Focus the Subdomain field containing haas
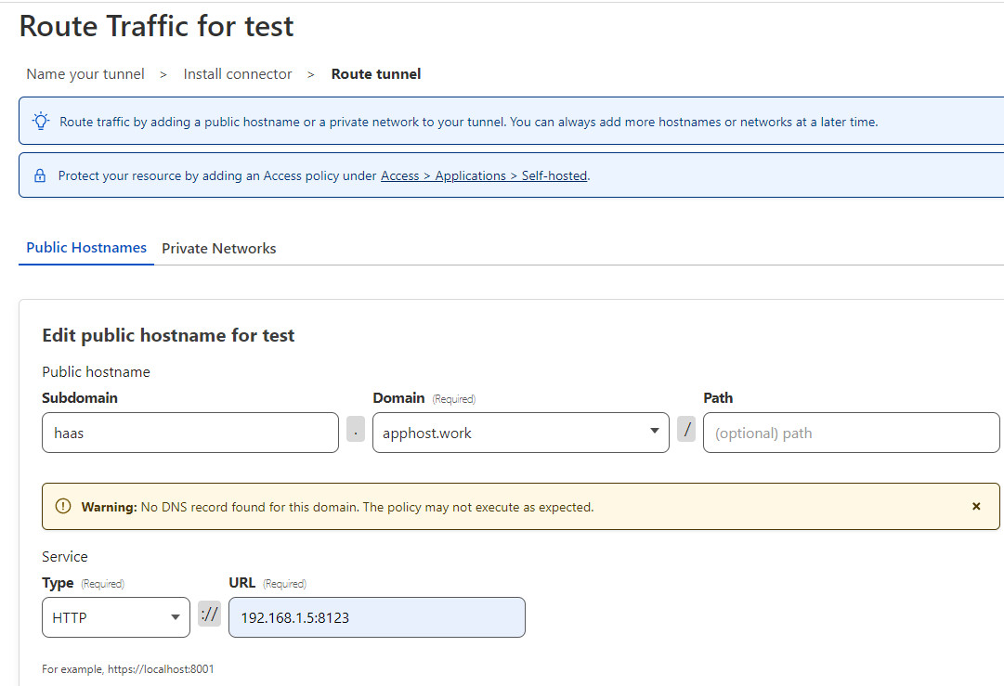This screenshot has height=686, width=1004. pyautogui.click(x=190, y=433)
